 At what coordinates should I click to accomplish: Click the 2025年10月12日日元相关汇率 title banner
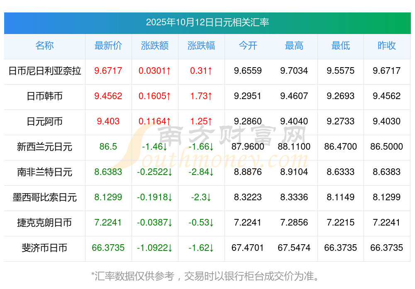(207, 22)
